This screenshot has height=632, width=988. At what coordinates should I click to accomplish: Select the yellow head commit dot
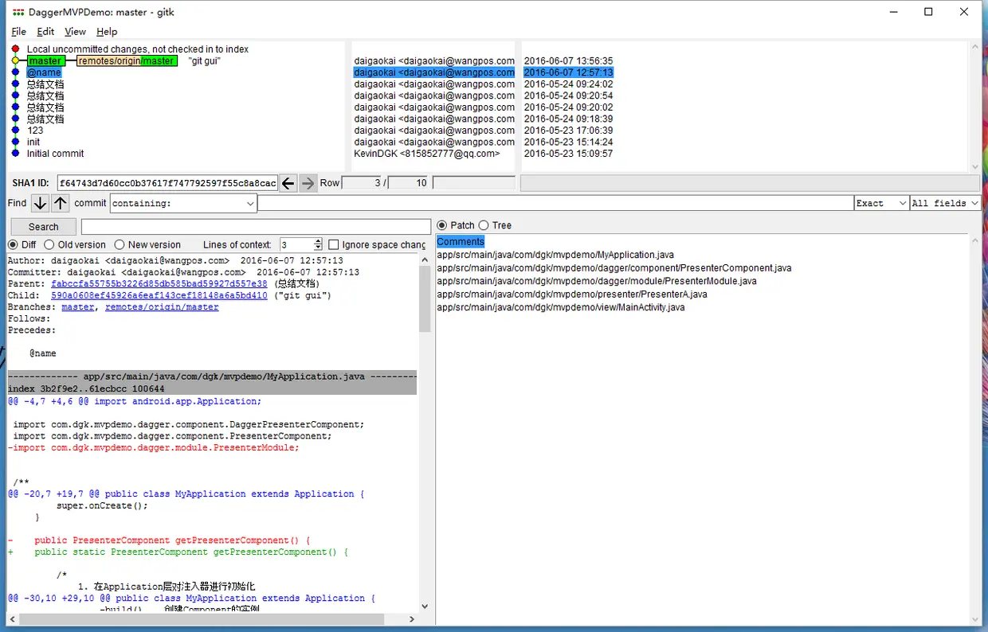15,60
